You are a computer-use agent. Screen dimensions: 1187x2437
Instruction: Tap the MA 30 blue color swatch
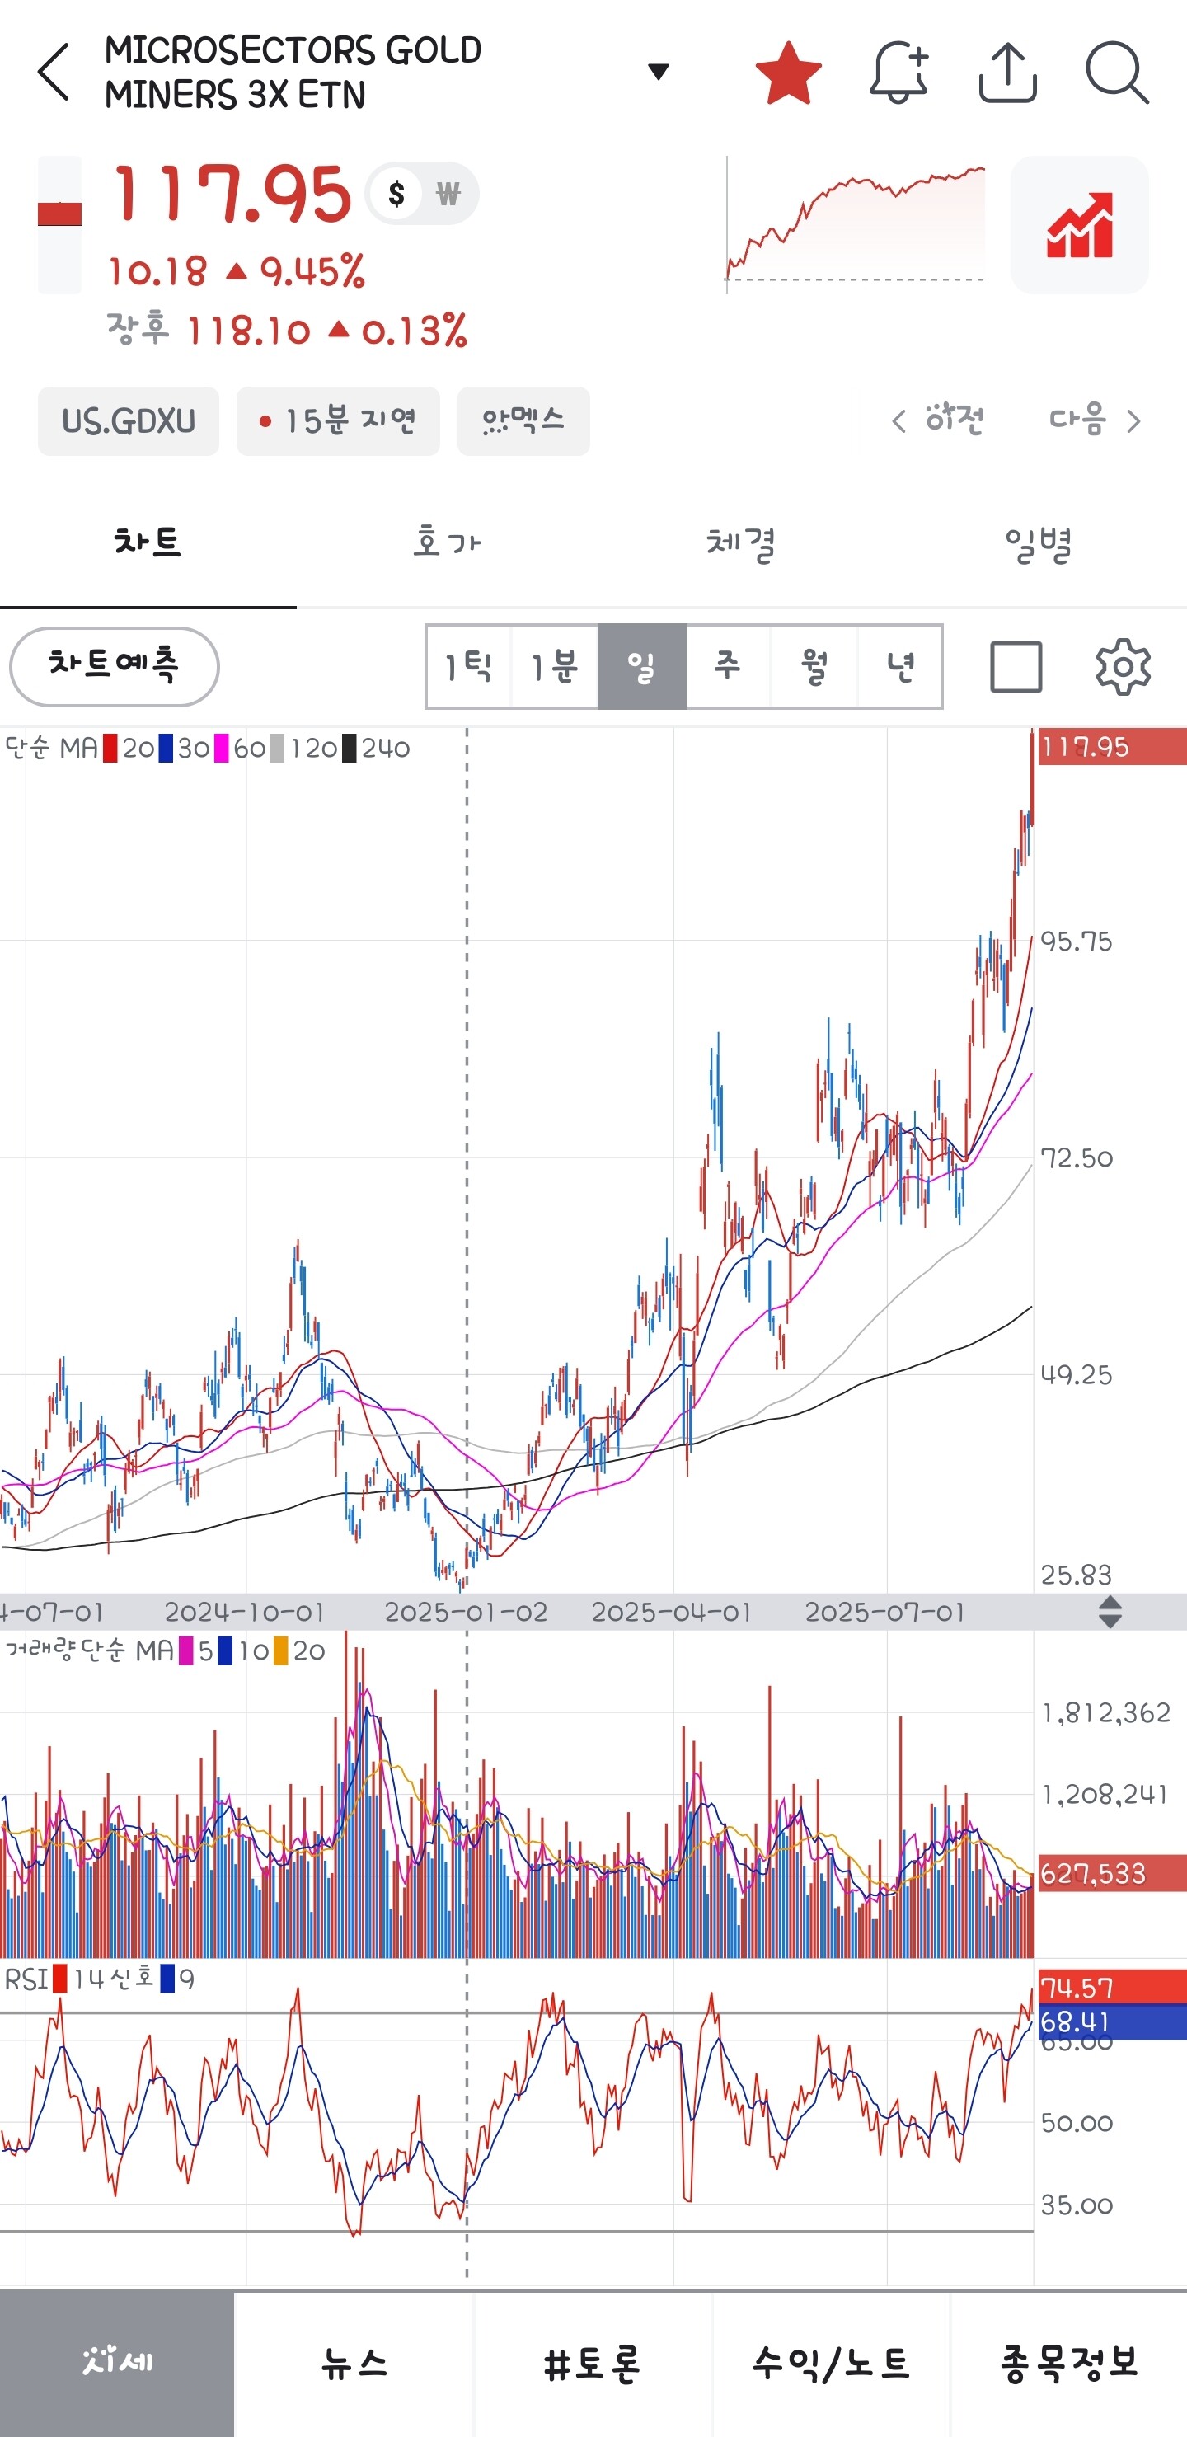tap(166, 749)
